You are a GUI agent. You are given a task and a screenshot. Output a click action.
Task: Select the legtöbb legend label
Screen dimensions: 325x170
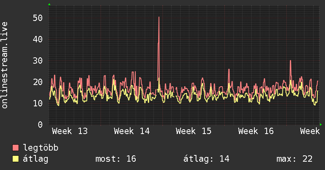click(41, 148)
